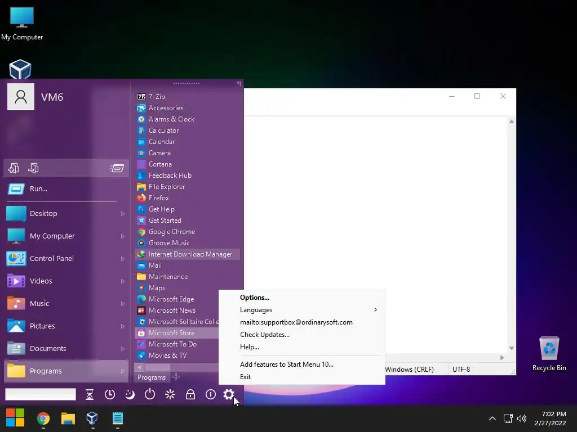Expand the Desktop submenu arrow
The height and width of the screenshot is (432, 577).
point(123,214)
